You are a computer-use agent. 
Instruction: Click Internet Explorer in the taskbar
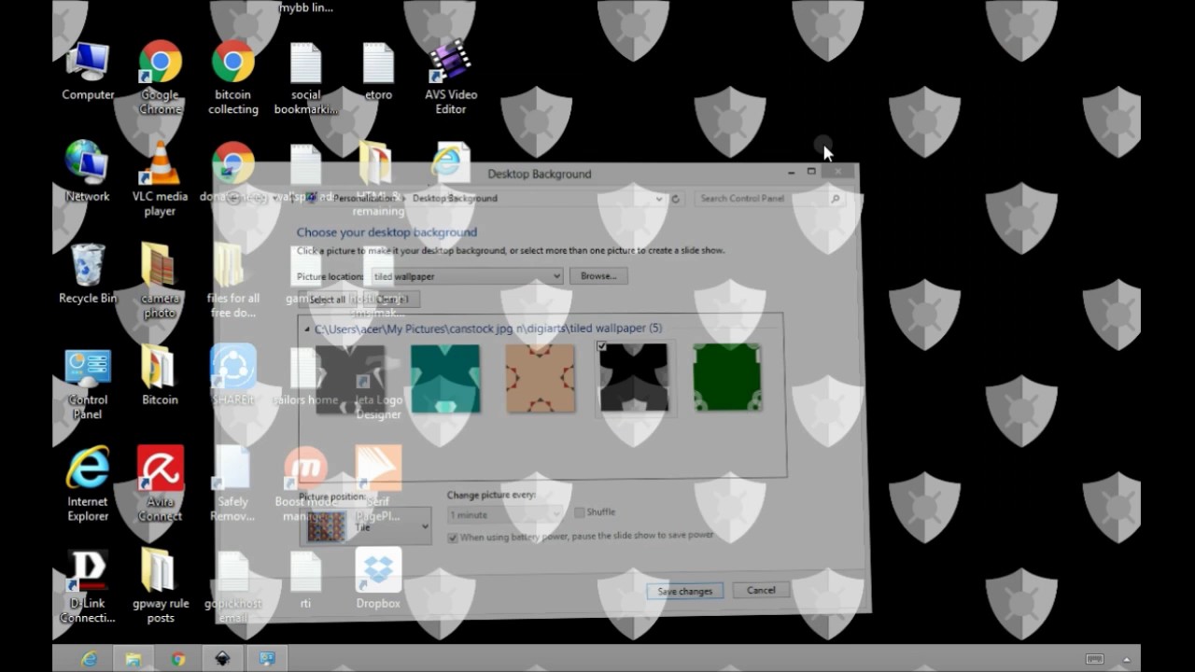coord(89,659)
